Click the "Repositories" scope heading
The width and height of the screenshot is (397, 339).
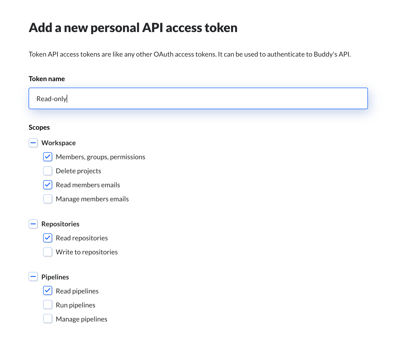pos(60,224)
